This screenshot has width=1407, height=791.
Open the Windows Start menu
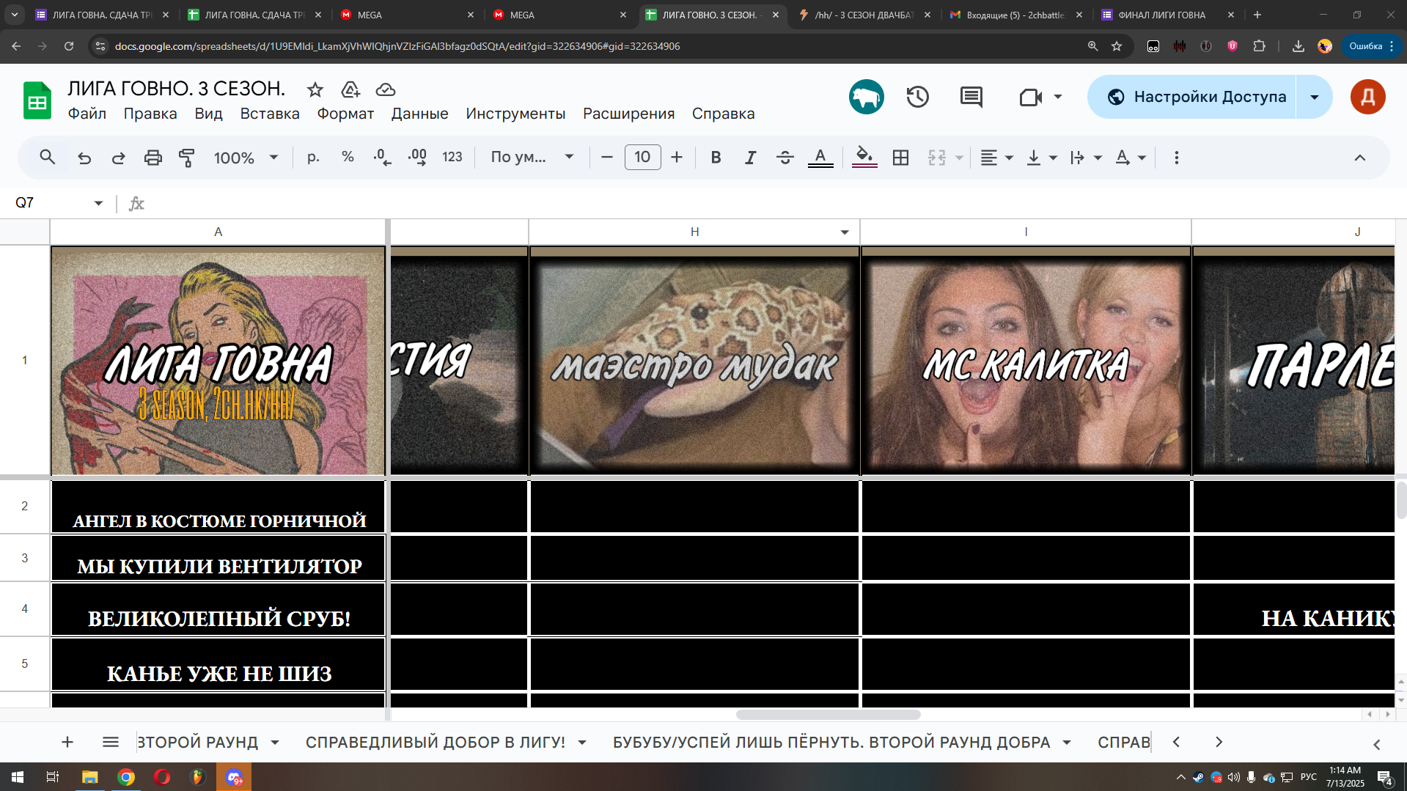tap(18, 777)
